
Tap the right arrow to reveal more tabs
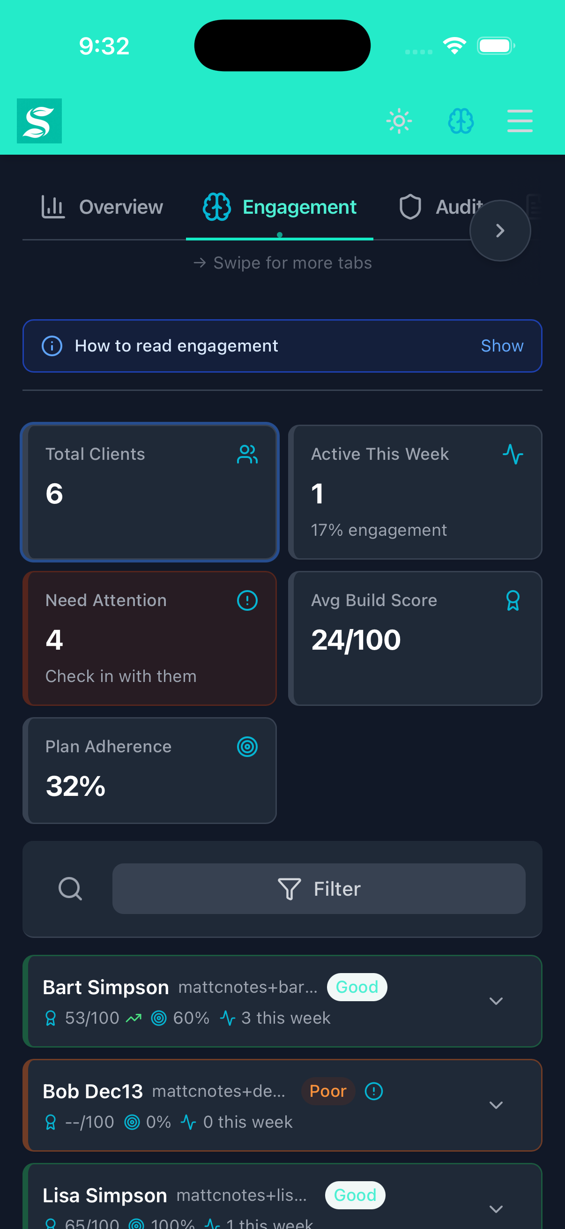pos(499,230)
